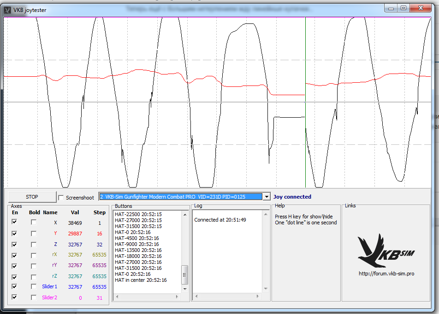Maximize the joytester window
The height and width of the screenshot is (314, 439).
403,8
